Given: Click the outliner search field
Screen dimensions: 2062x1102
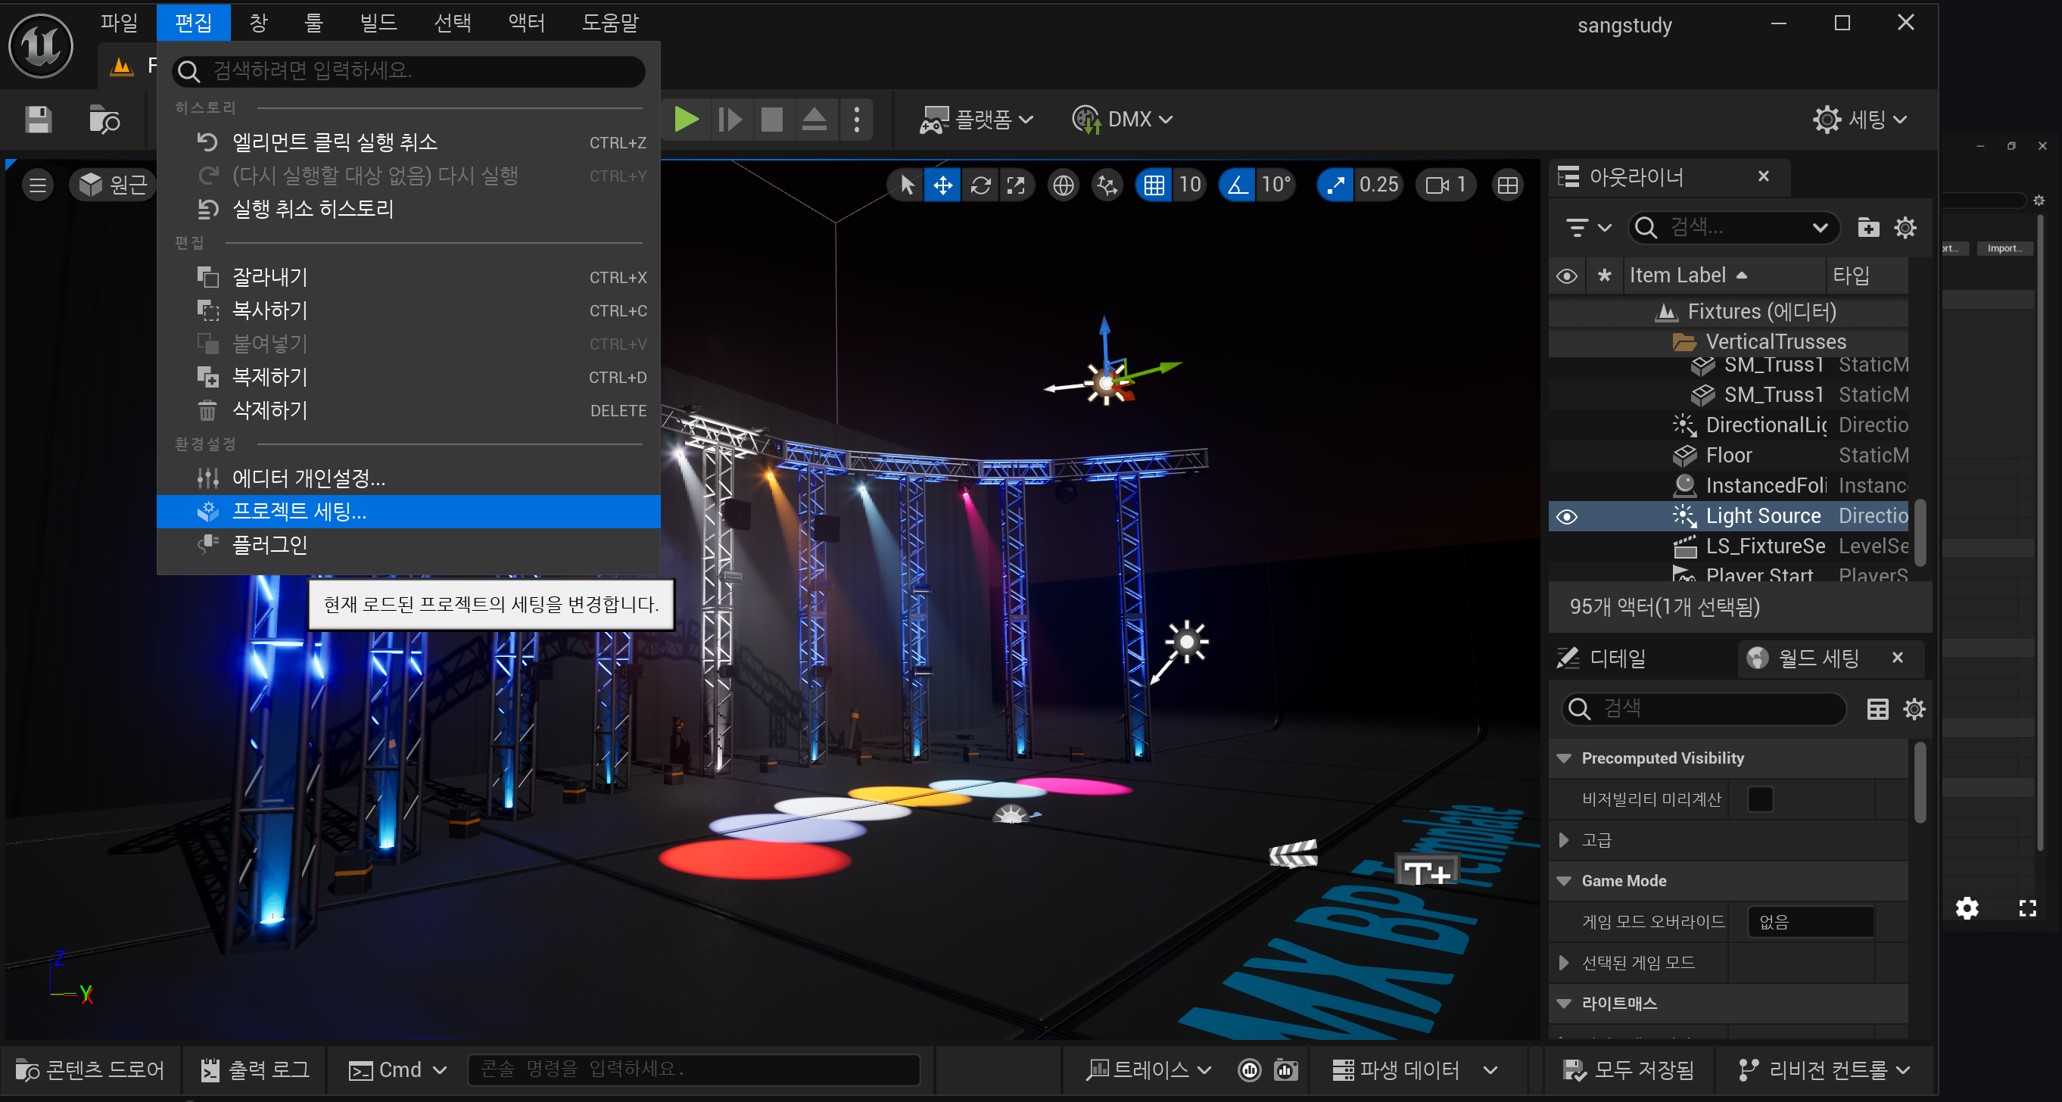Looking at the screenshot, I should pos(1733,228).
